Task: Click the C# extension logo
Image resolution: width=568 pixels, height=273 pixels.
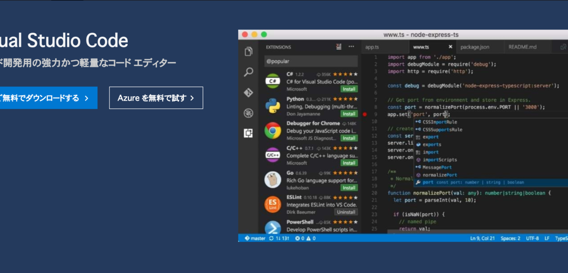Action: point(272,81)
